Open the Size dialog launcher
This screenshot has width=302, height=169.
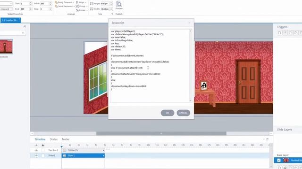click(112, 14)
